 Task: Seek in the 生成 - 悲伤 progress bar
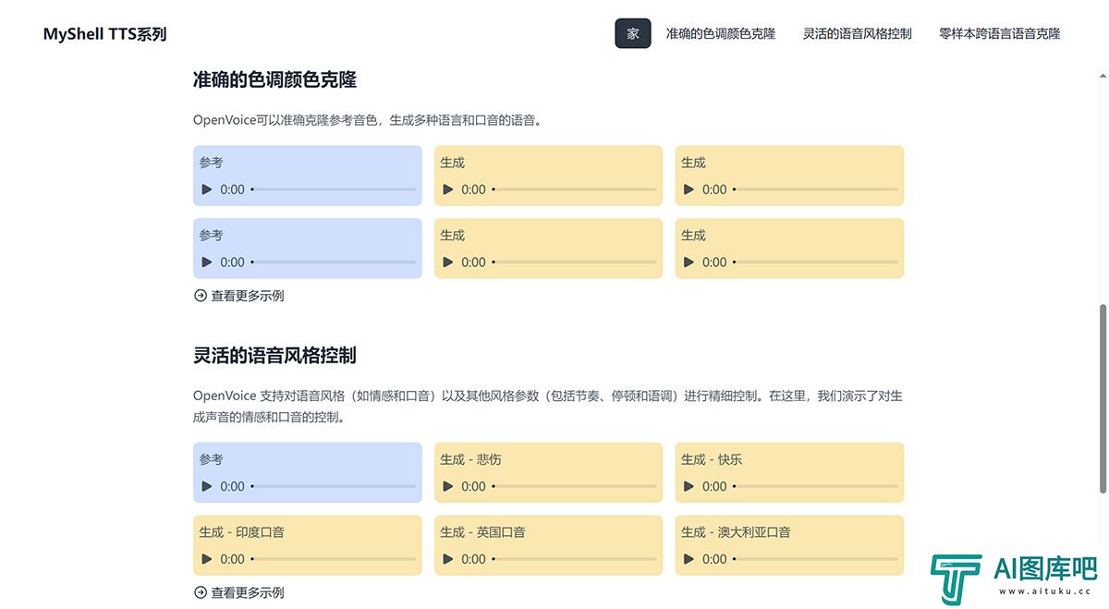click(574, 486)
